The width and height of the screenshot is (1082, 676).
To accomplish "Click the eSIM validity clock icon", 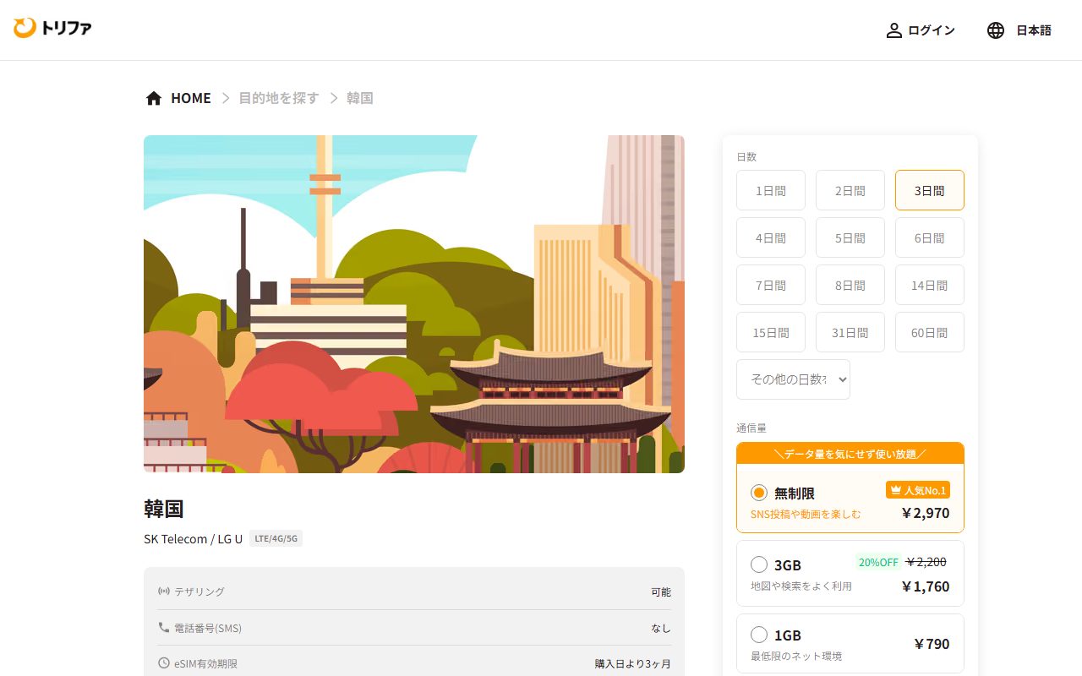I will 164,663.
